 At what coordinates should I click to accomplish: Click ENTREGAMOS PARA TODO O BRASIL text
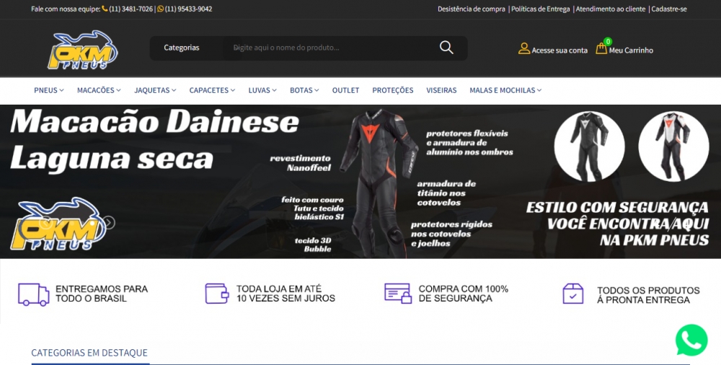click(102, 294)
